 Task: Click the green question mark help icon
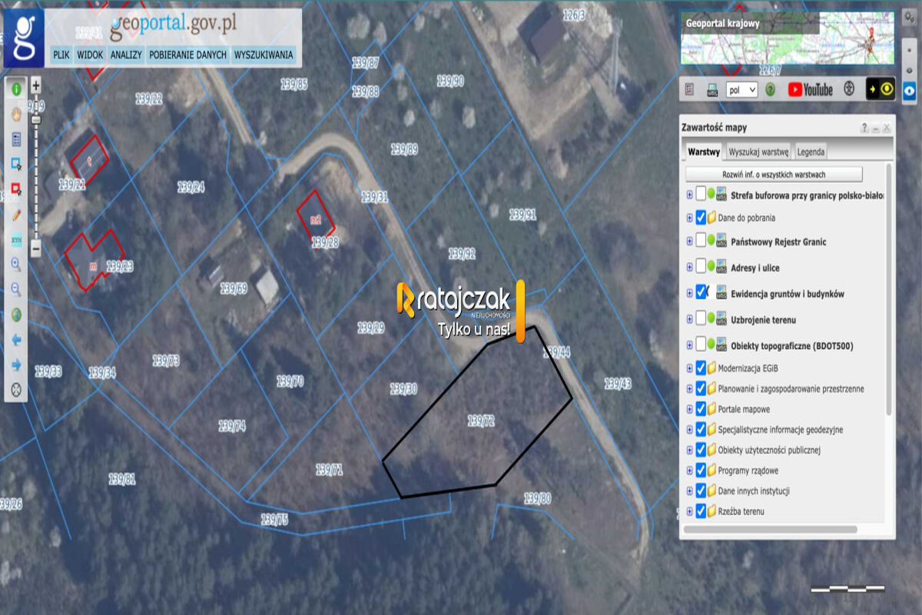(770, 89)
